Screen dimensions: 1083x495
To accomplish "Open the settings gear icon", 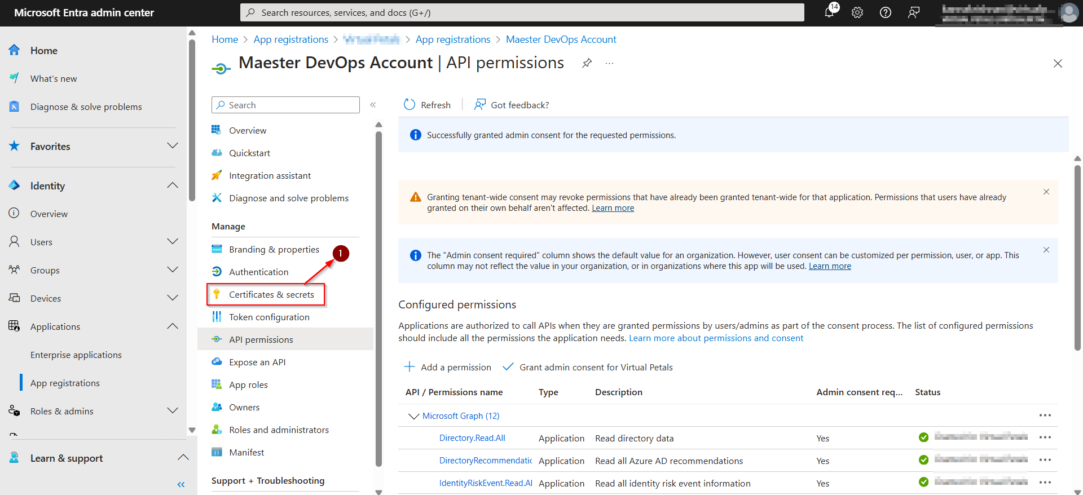I will (x=857, y=12).
